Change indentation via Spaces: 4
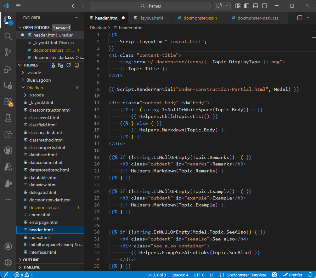Viewport: 316px width, 278px height. 180,275
